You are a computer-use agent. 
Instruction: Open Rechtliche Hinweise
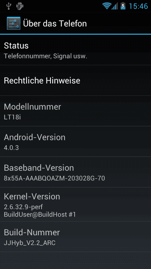[75, 80]
